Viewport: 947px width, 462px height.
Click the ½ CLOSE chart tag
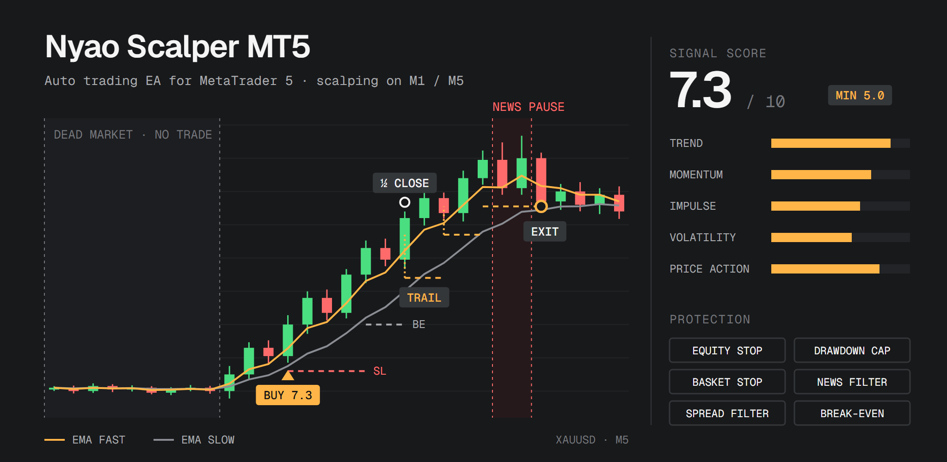(x=405, y=183)
